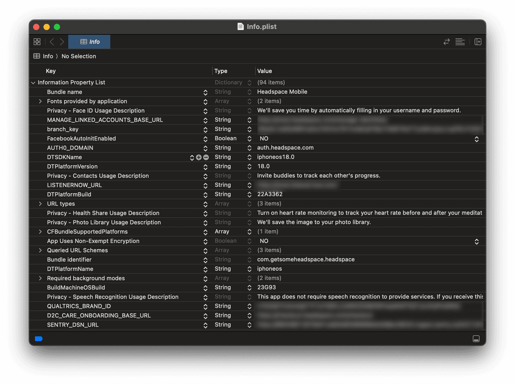
Task: Click the Key column header
Action: [51, 71]
